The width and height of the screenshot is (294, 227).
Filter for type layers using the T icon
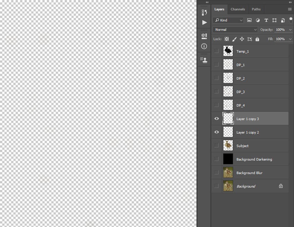click(266, 20)
